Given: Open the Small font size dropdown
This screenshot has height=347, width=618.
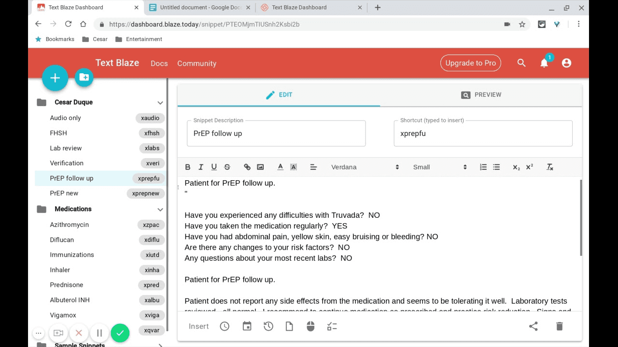Looking at the screenshot, I should [440, 167].
